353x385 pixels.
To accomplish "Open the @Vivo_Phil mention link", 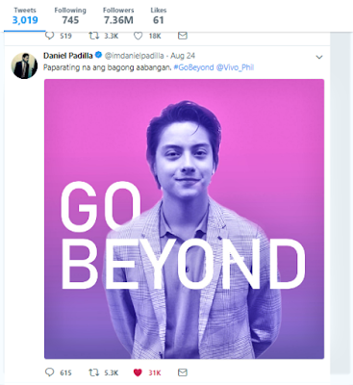I will pos(235,67).
